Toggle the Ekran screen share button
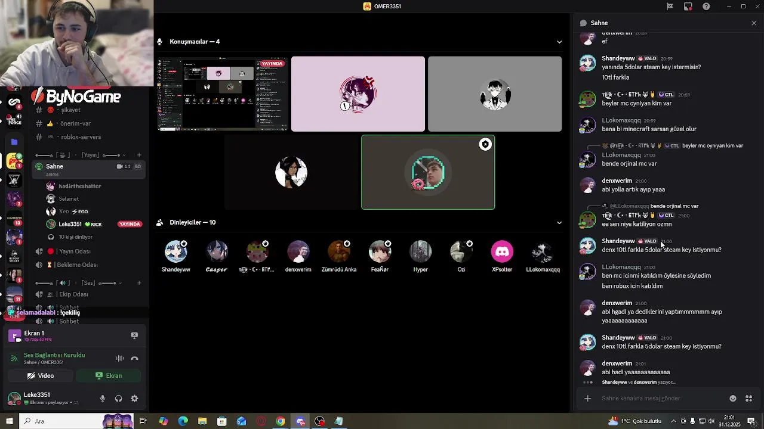Viewport: 764px width, 429px height. tap(109, 376)
